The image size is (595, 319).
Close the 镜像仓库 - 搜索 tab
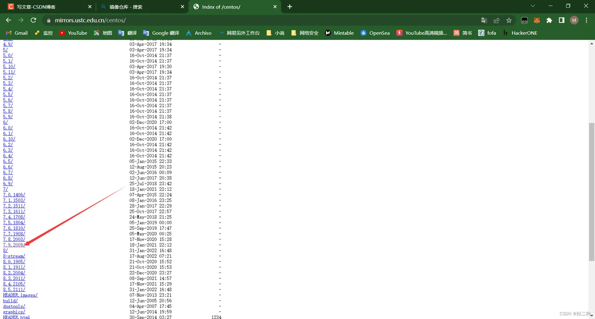(182, 7)
